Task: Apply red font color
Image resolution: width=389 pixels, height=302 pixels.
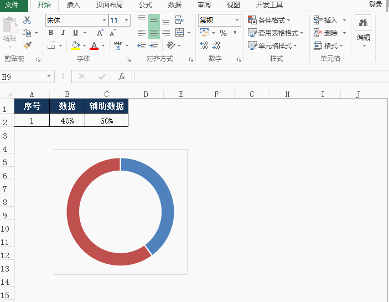Action: pyautogui.click(x=94, y=45)
